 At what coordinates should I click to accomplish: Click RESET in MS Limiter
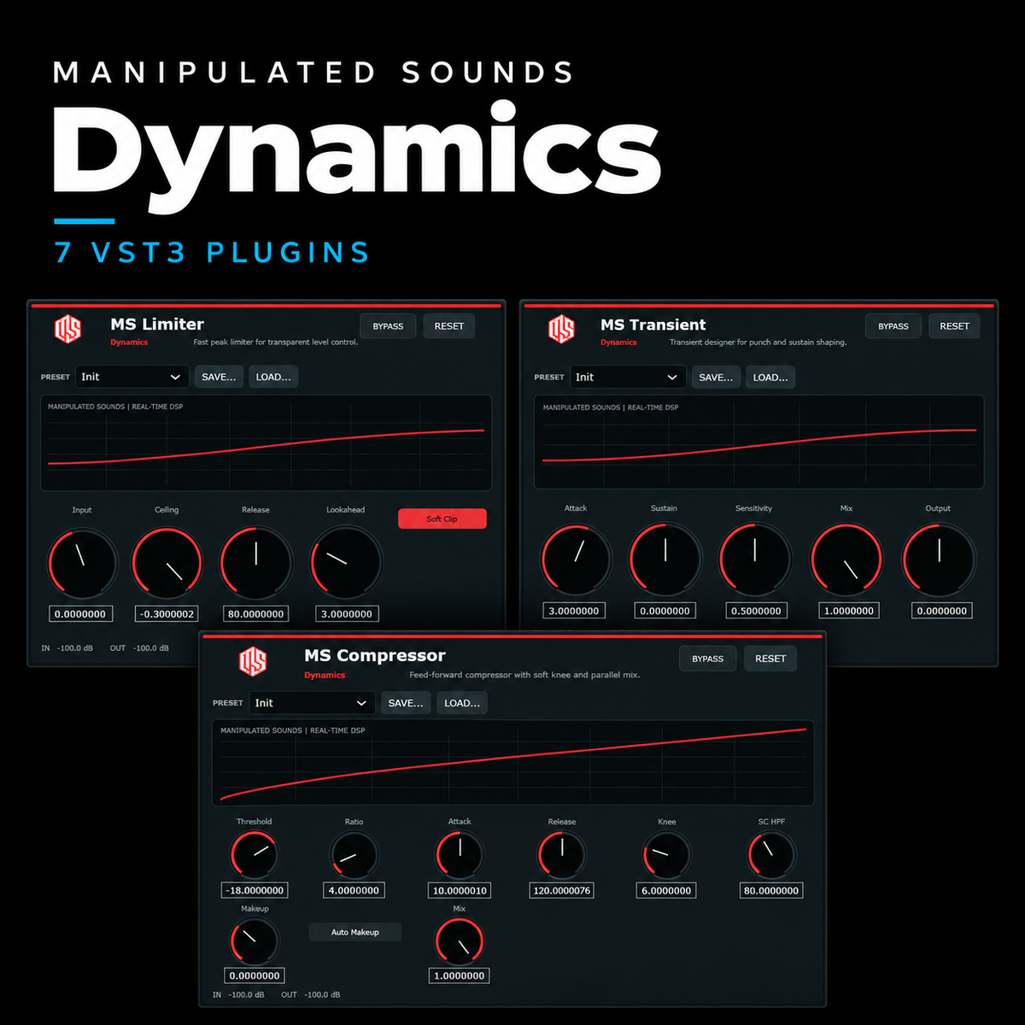[x=449, y=326]
